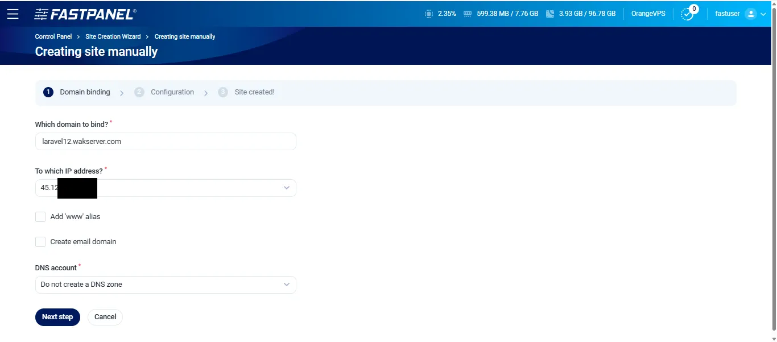The image size is (777, 342).
Task: Expand the user menu chevron
Action: coord(763,14)
